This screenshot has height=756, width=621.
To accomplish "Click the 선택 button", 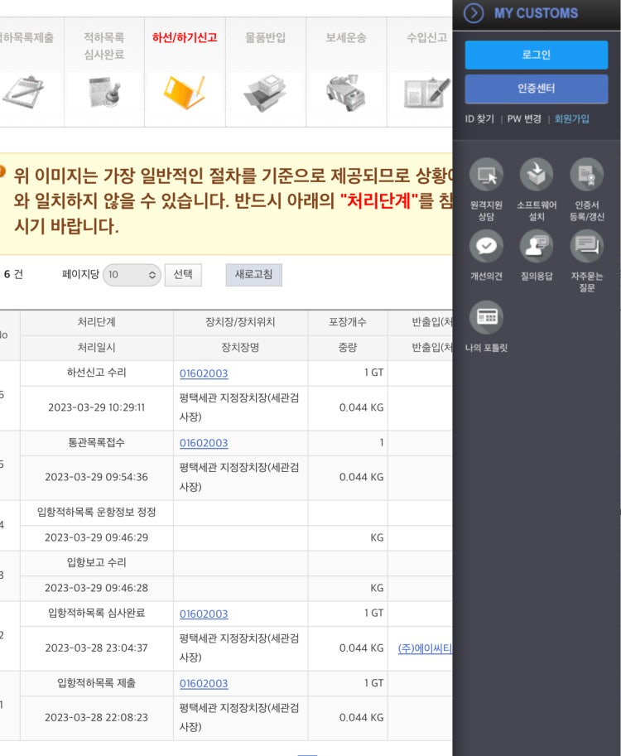I will point(183,275).
